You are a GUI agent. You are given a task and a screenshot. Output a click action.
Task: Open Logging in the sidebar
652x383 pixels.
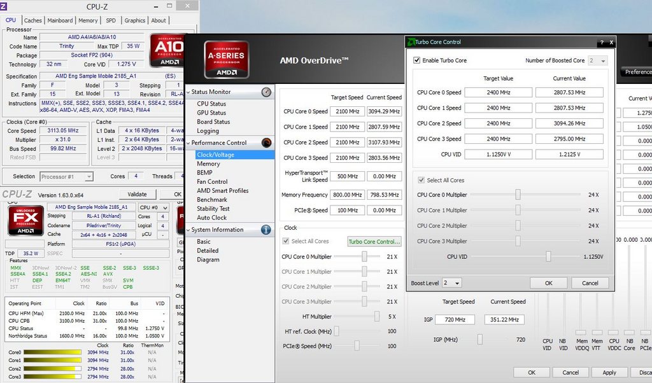(208, 131)
